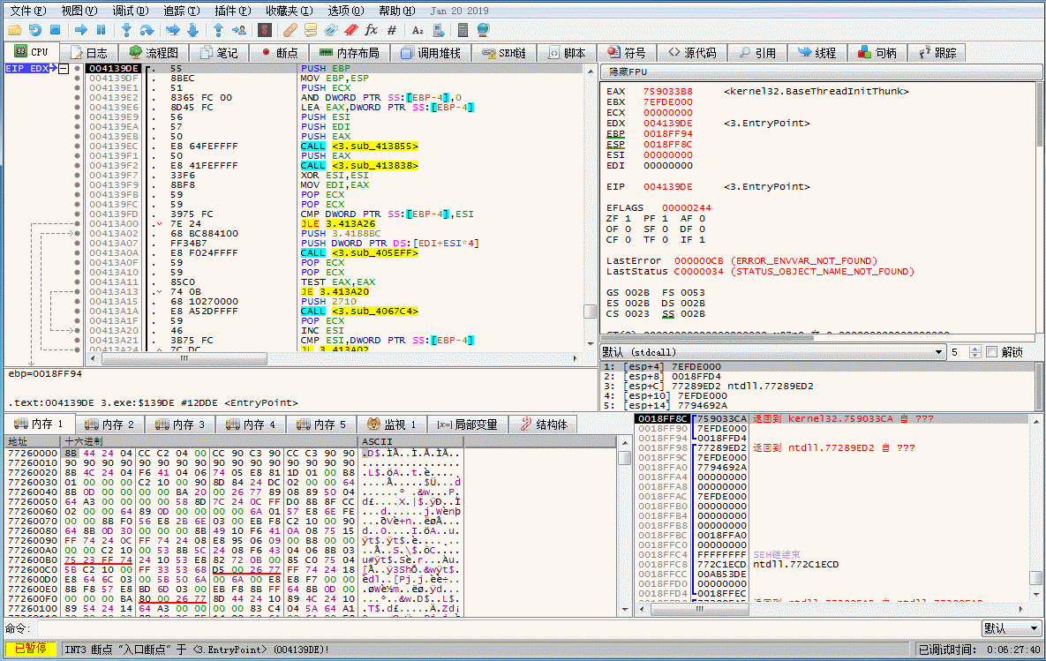Open the 调试 menu

tap(125, 9)
